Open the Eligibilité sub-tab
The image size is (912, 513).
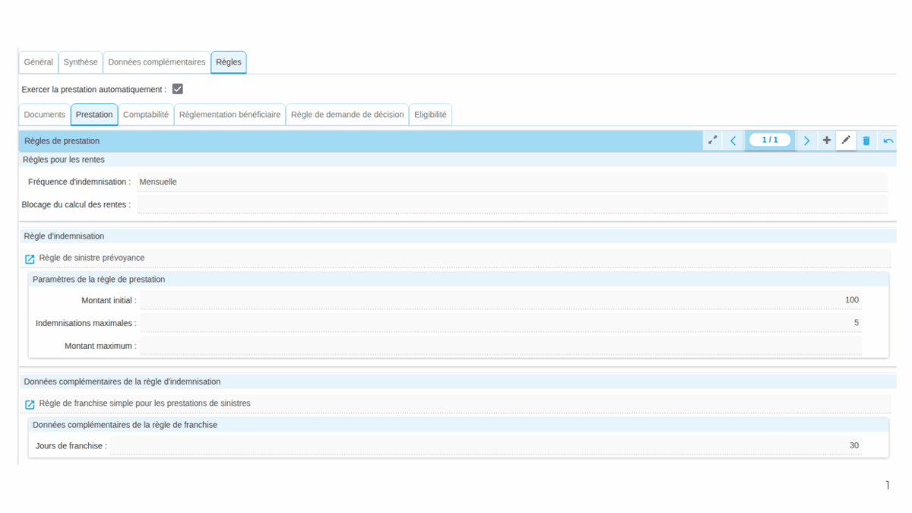click(430, 115)
